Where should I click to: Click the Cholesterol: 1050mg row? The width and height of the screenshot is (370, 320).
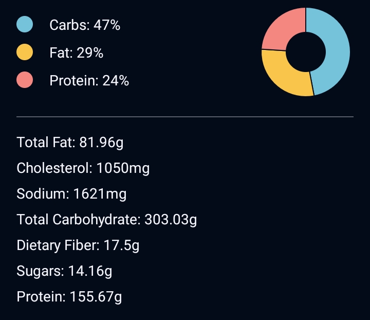(x=83, y=168)
